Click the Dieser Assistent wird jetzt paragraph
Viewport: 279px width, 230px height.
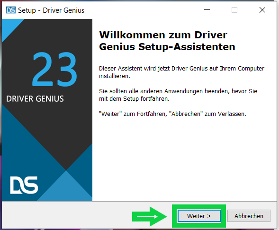click(x=181, y=72)
